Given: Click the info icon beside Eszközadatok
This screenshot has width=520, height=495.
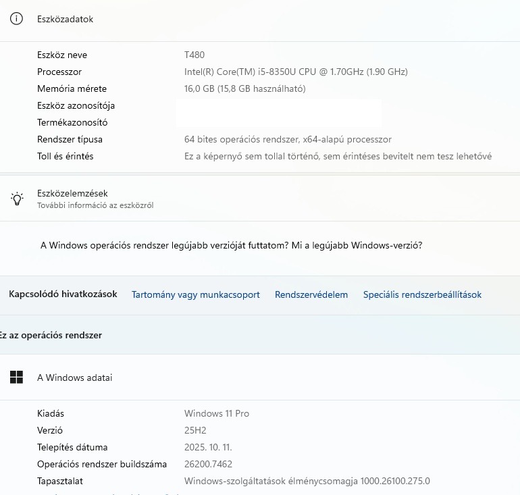Looking at the screenshot, I should click(16, 19).
